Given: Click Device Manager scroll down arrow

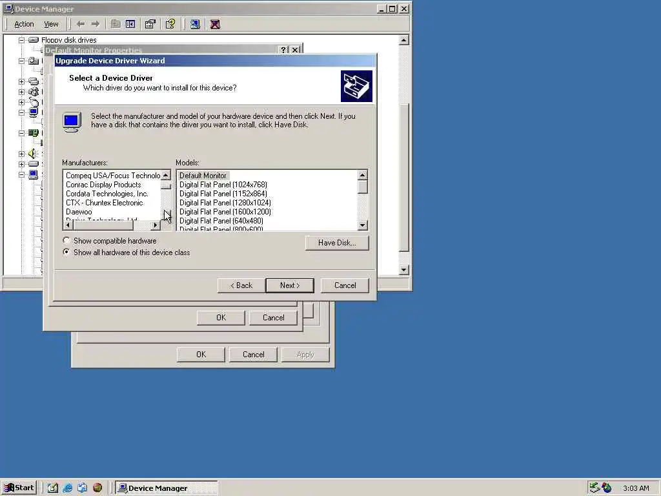Looking at the screenshot, I should click(x=403, y=270).
